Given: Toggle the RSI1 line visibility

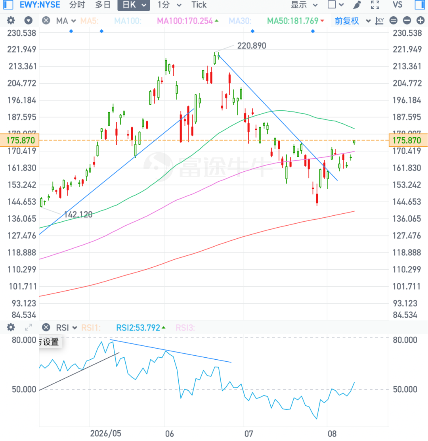Looking at the screenshot, I should click(x=91, y=328).
